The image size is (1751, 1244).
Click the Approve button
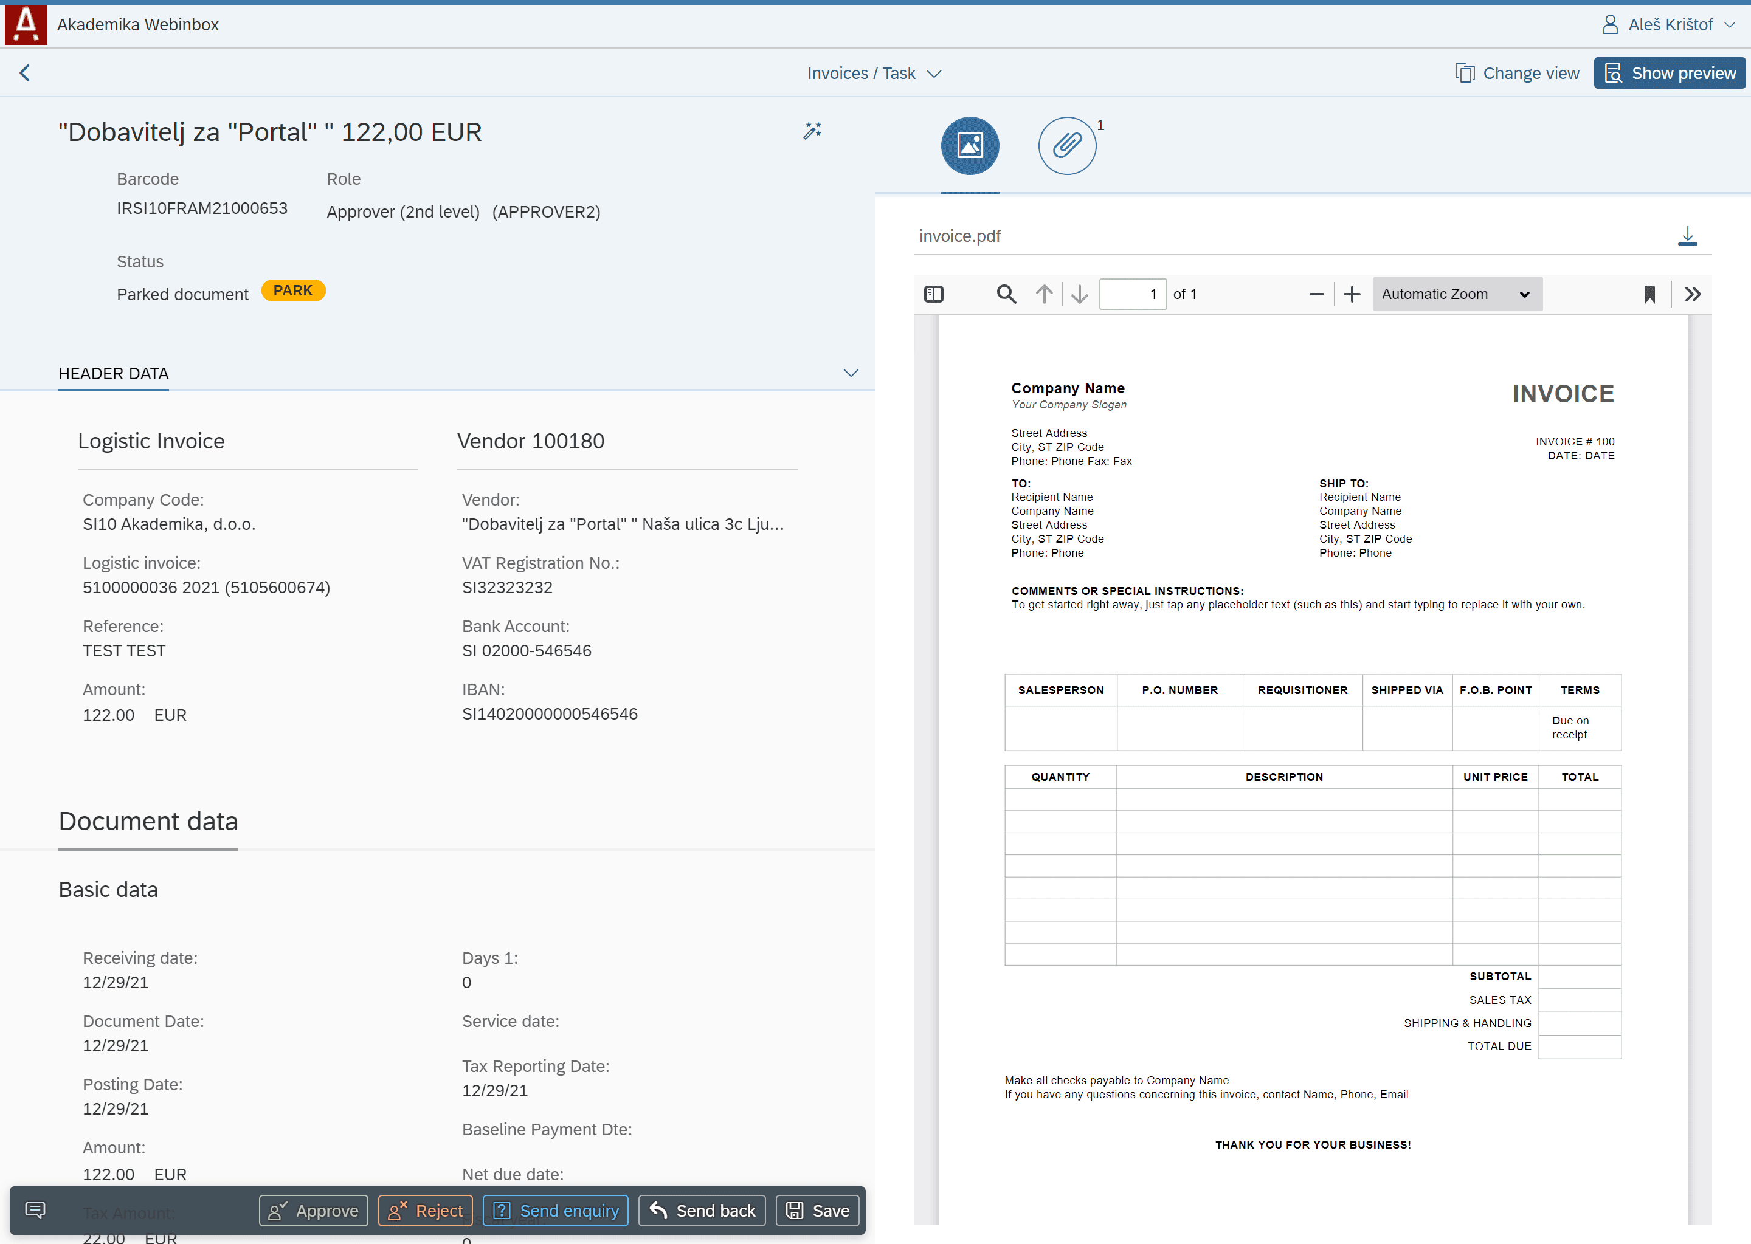[x=314, y=1211]
